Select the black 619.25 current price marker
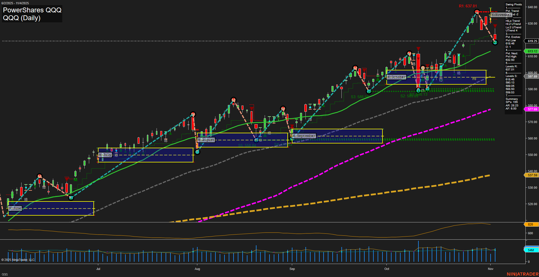 (x=532, y=41)
